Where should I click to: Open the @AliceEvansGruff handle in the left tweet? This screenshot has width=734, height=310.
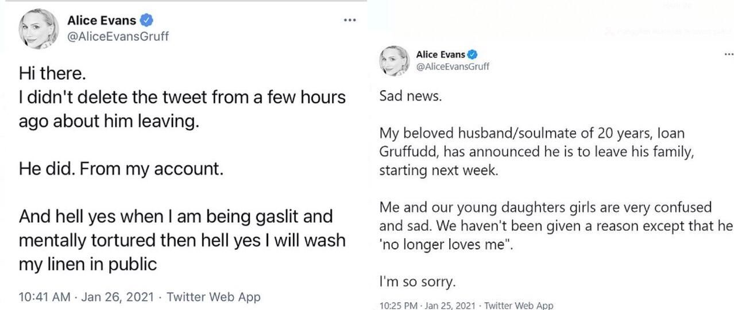pos(118,36)
